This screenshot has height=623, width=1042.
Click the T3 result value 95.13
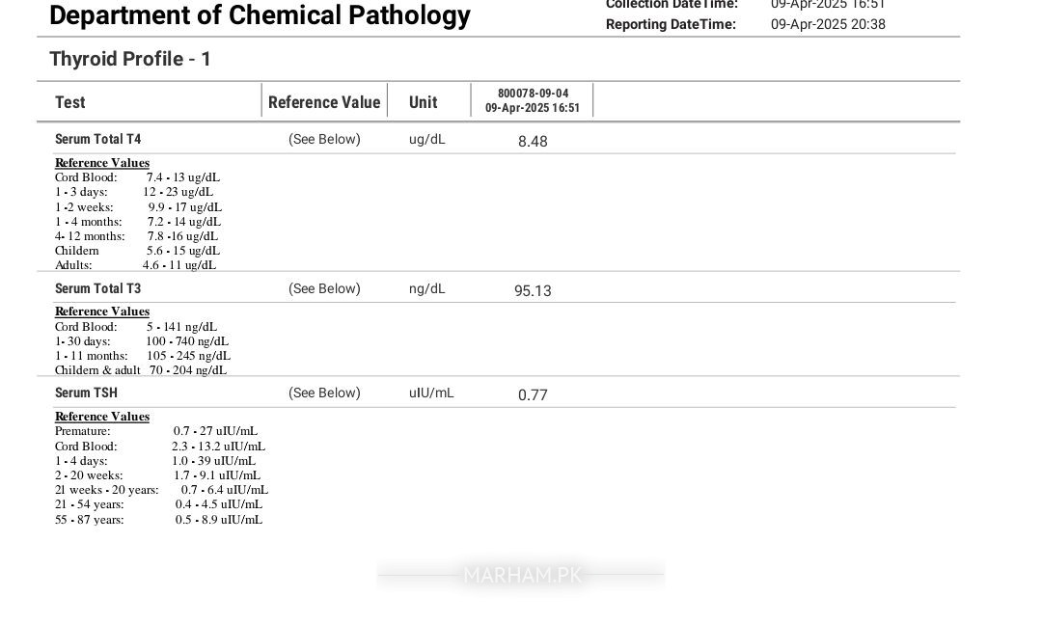pyautogui.click(x=533, y=290)
